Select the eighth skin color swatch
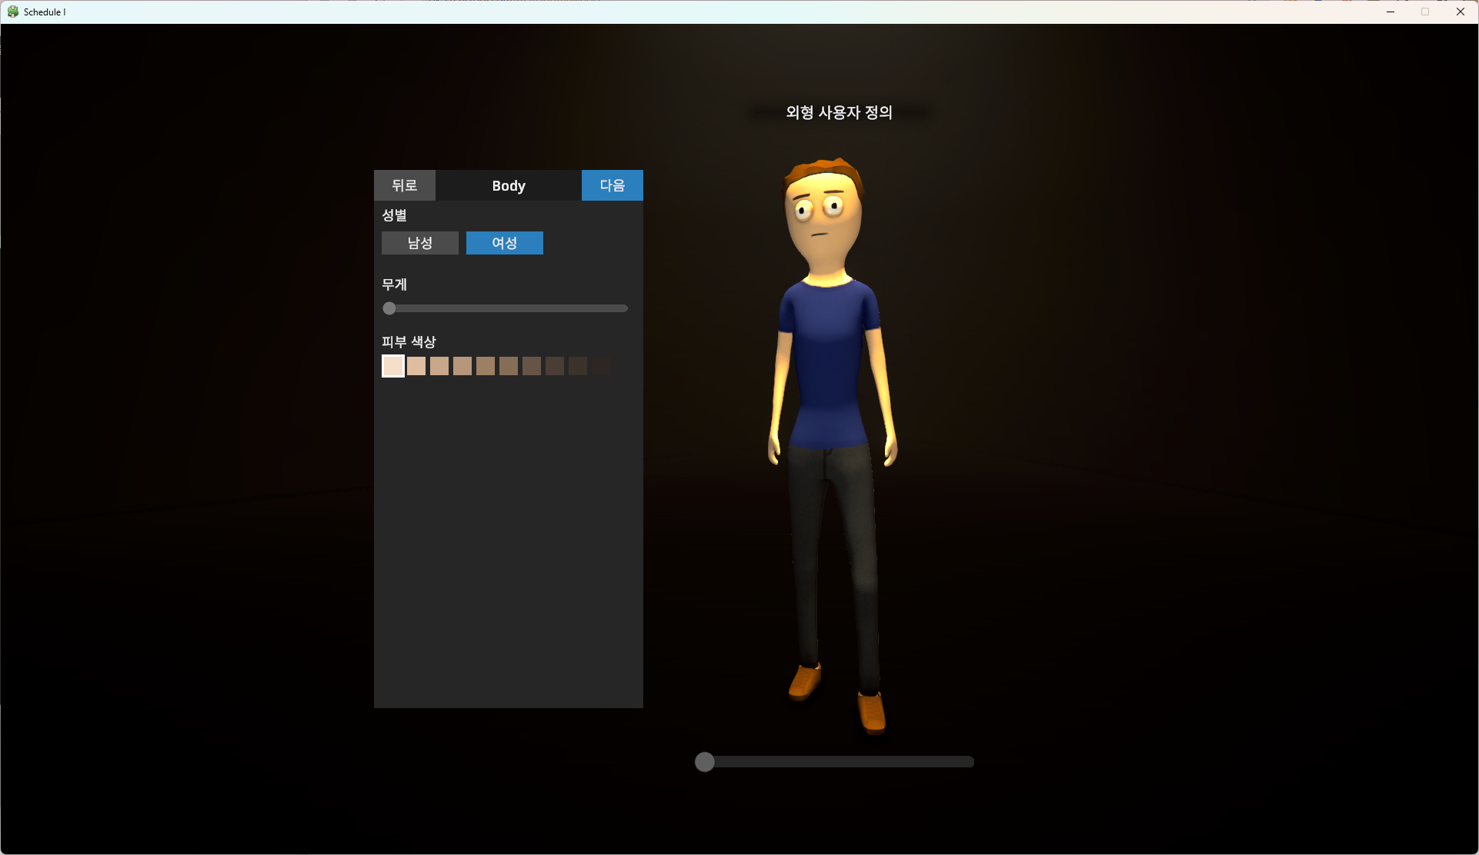Viewport: 1479px width, 855px height. pos(555,366)
